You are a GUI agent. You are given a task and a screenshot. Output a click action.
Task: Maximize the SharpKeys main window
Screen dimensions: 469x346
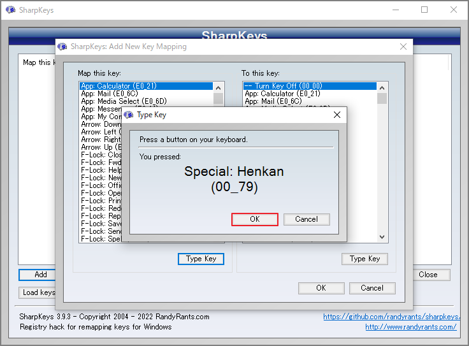click(x=424, y=10)
